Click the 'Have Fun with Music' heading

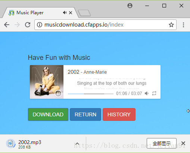(59, 58)
